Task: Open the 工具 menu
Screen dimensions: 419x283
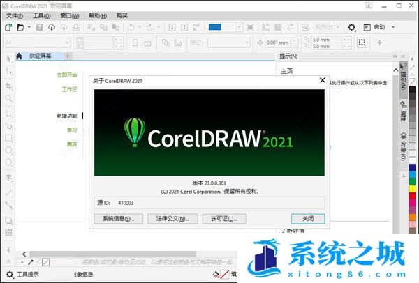Action: pyautogui.click(x=42, y=16)
